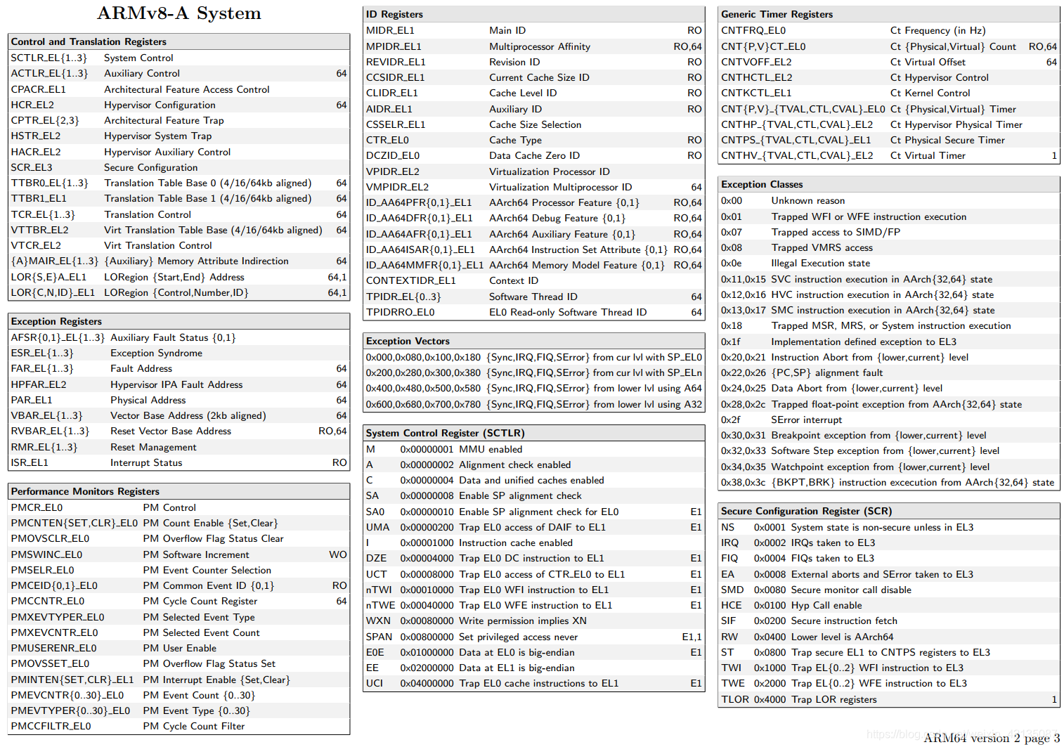Click UCI Trap EL0 cache instructions row

[534, 683]
